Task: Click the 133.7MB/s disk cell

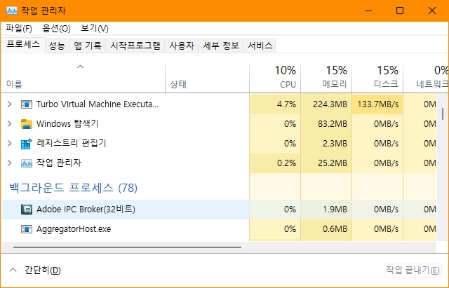Action: click(377, 104)
